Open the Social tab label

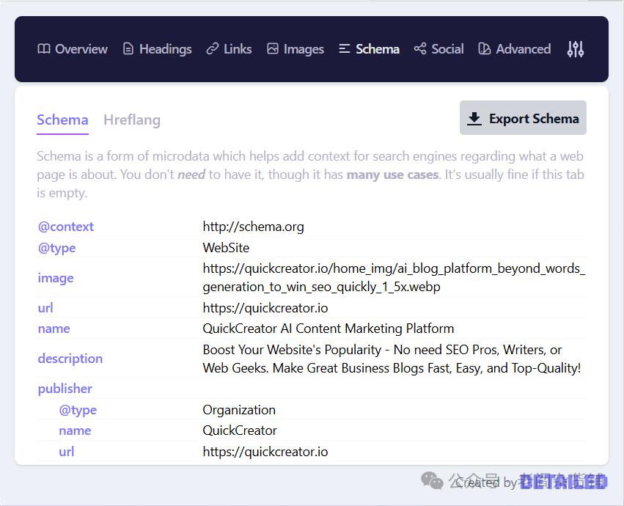pos(447,49)
